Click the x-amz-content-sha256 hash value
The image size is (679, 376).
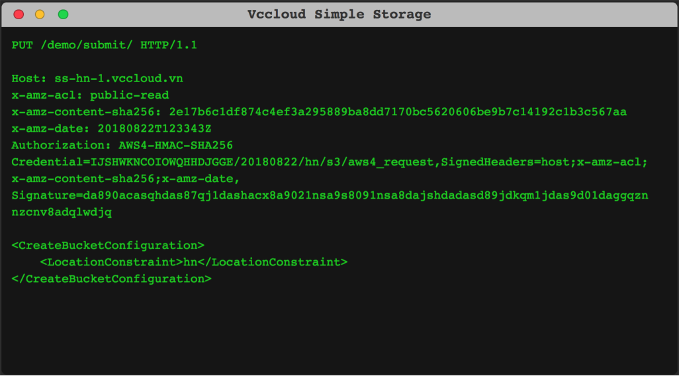(398, 112)
